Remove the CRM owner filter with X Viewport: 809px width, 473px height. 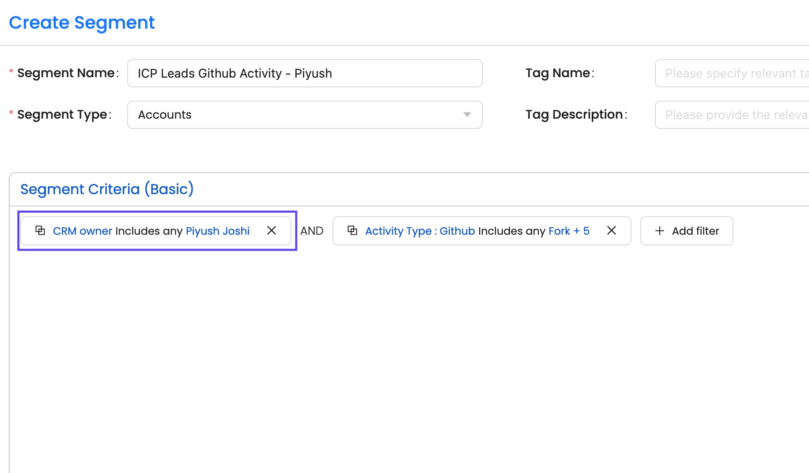click(x=272, y=230)
